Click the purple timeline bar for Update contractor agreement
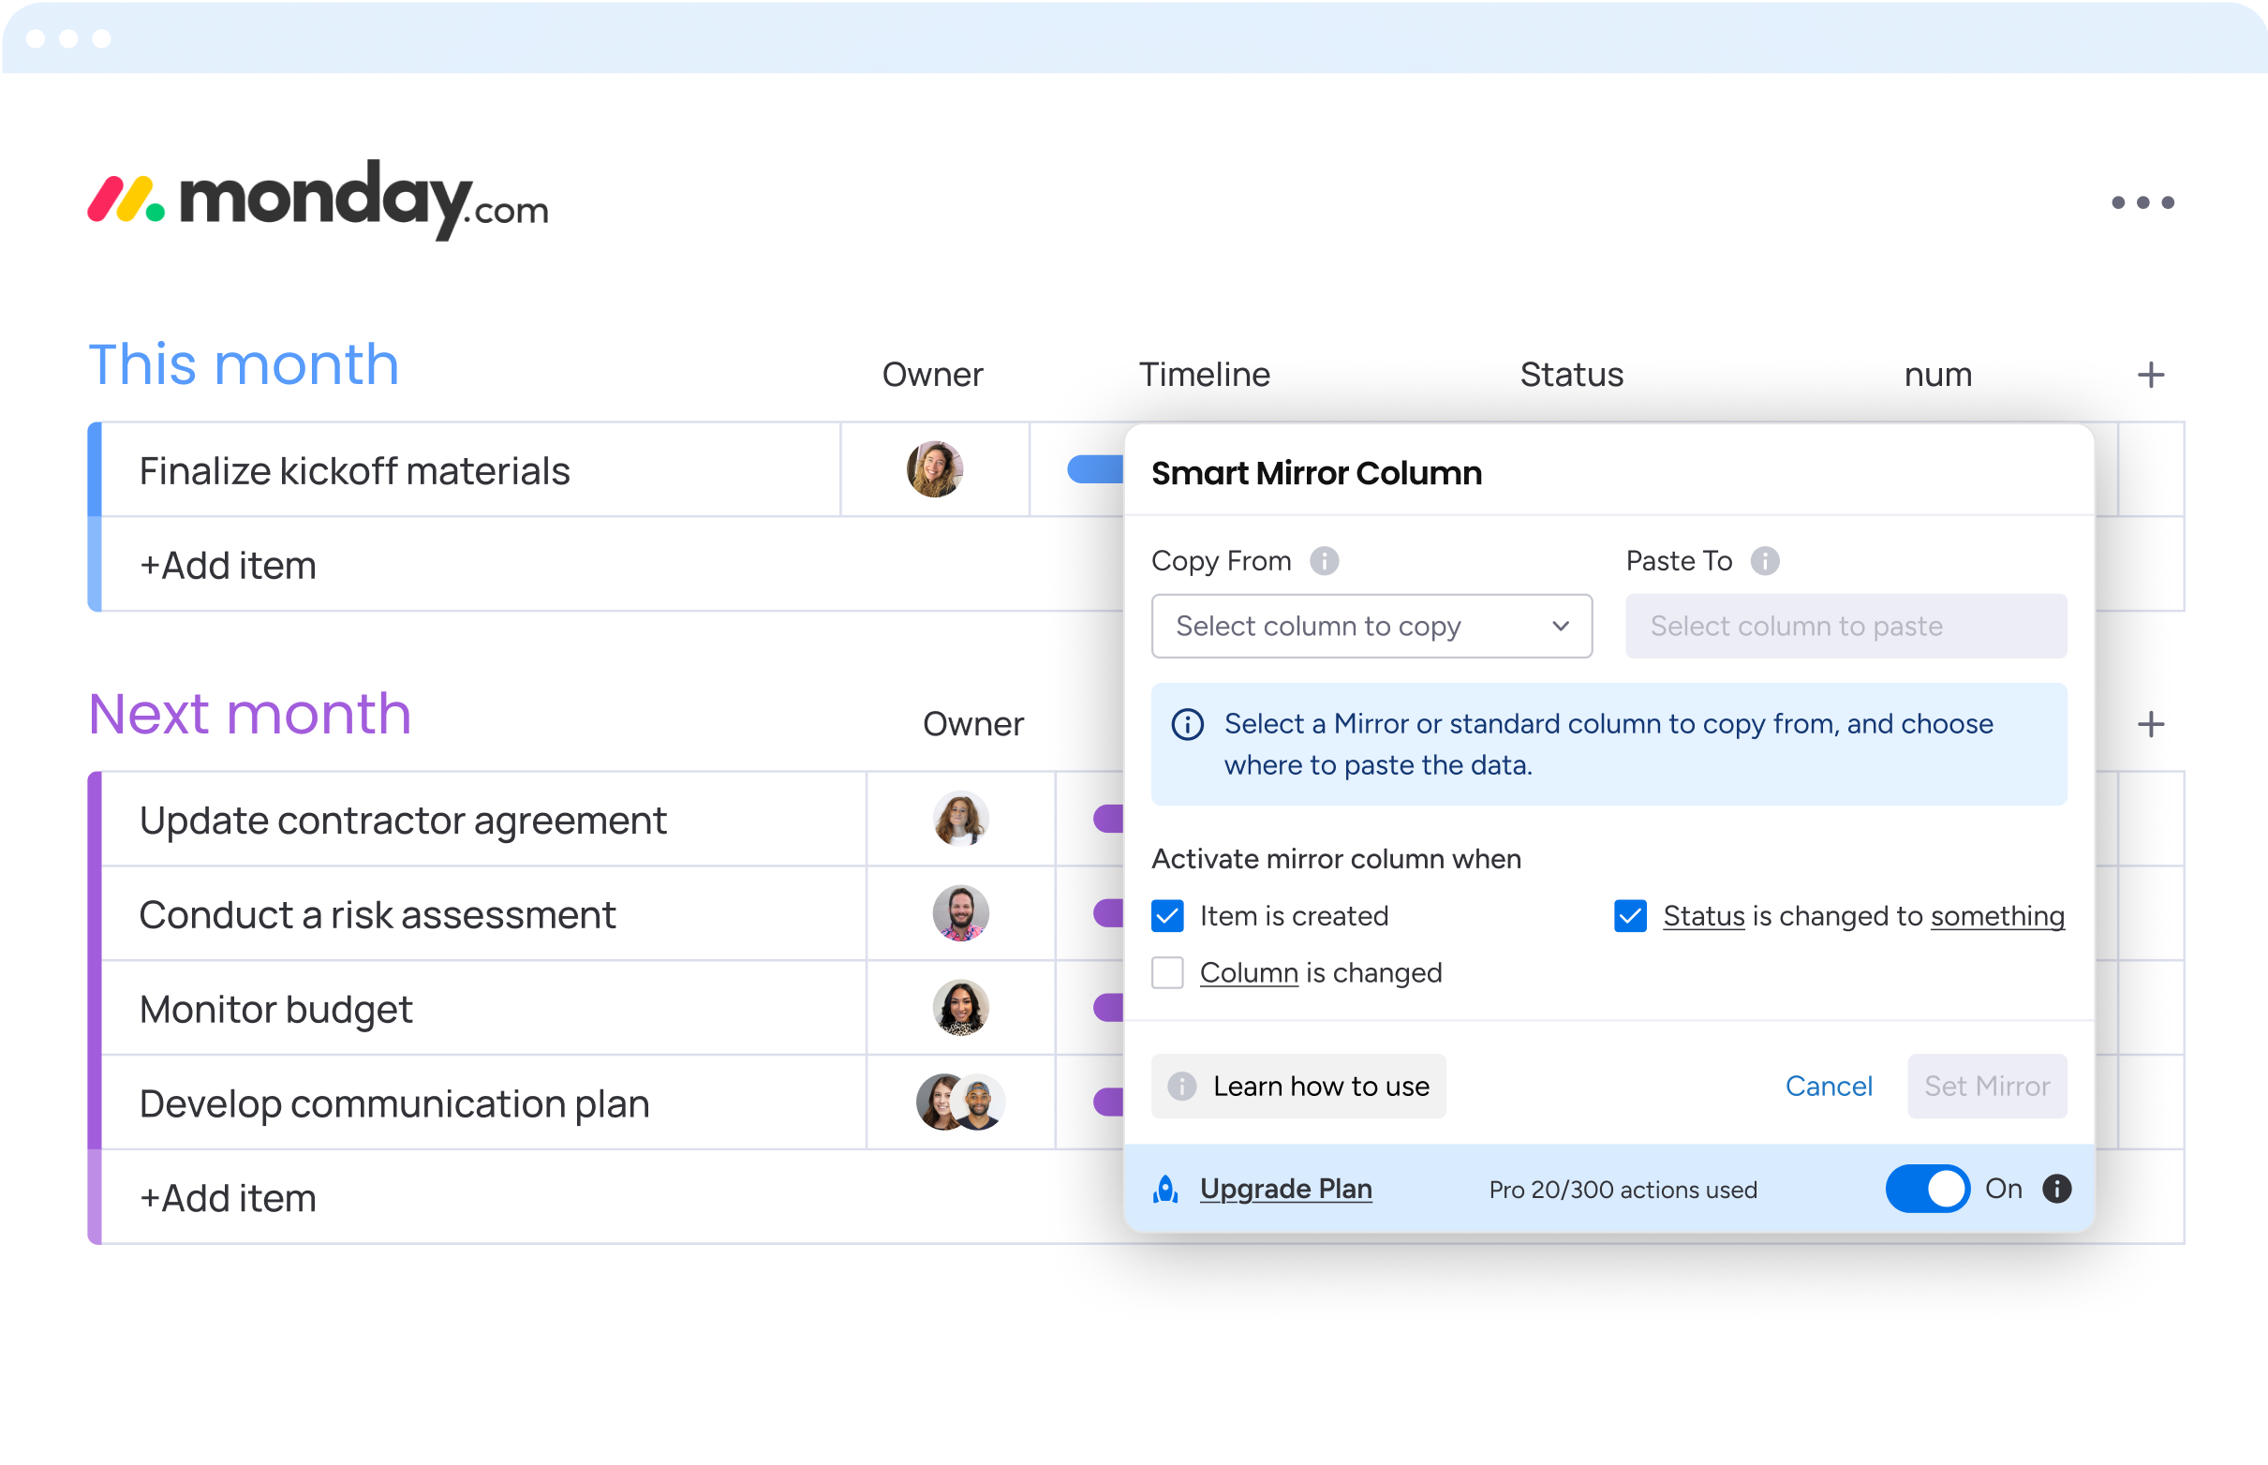The height and width of the screenshot is (1465, 2268). 1108,819
